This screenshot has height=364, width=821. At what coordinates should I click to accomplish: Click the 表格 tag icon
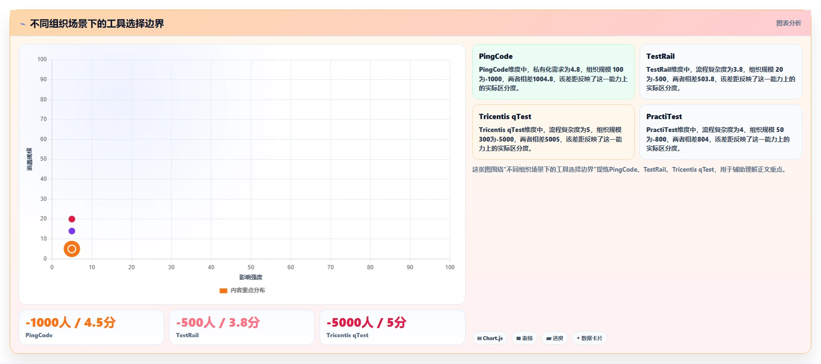click(x=519, y=338)
